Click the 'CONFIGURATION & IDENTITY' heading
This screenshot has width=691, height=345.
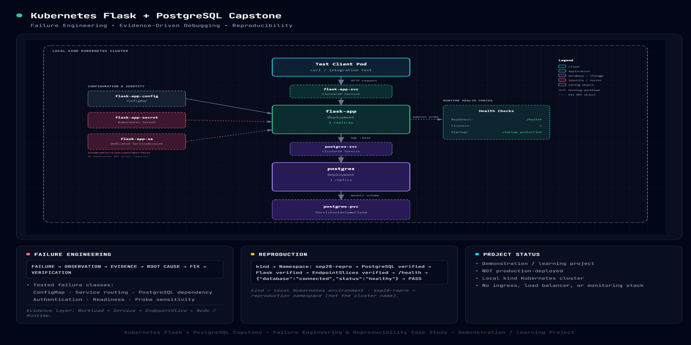116,86
